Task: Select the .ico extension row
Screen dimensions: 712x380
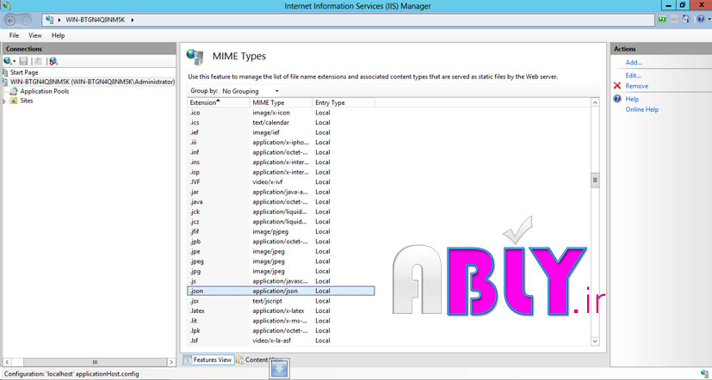Action: tap(281, 113)
